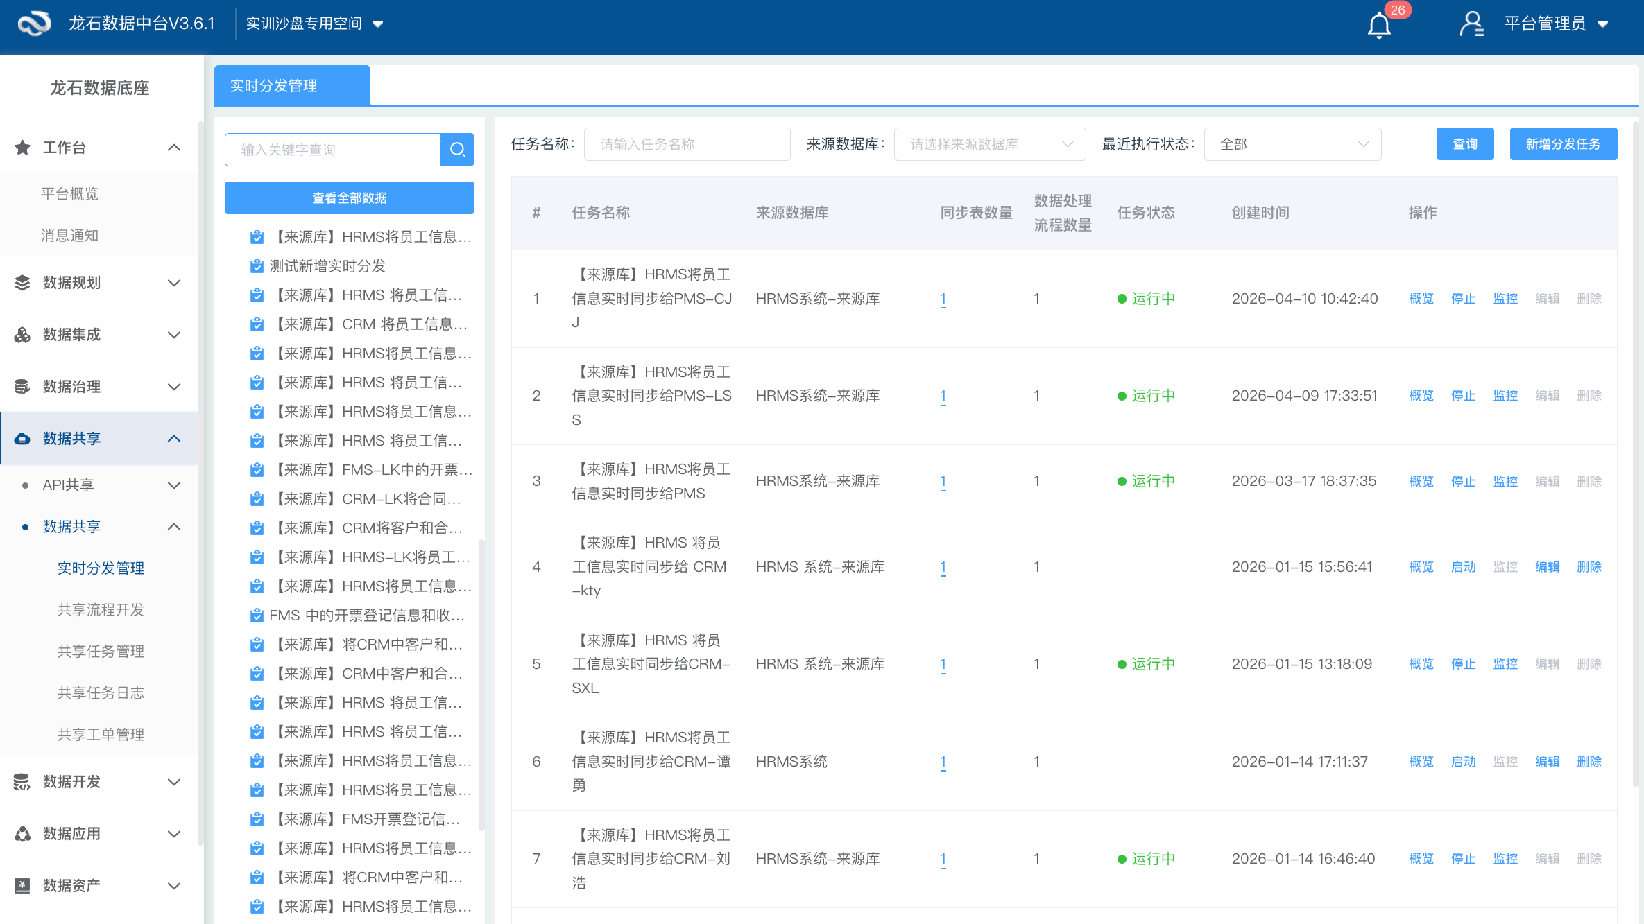Viewport: 1644px width, 924px height.
Task: Click the magnifier icon to search keywords
Action: pos(457,149)
